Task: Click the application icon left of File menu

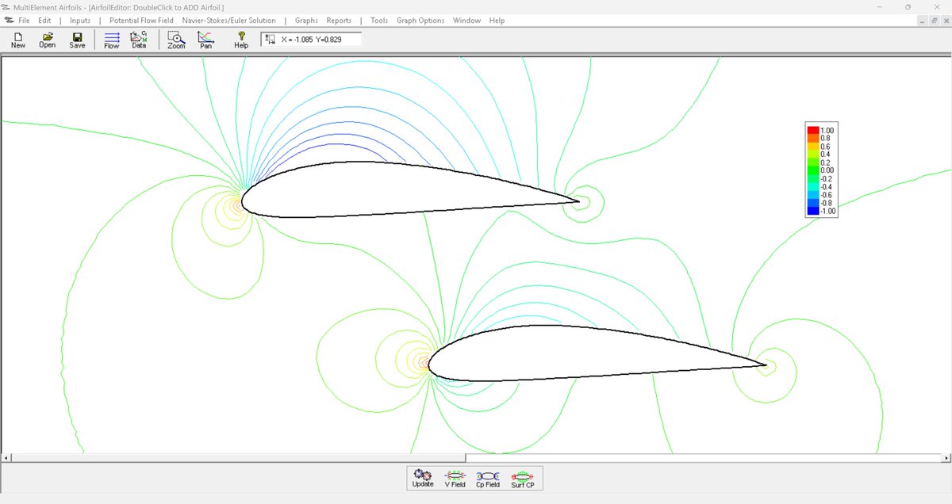Action: [x=8, y=20]
